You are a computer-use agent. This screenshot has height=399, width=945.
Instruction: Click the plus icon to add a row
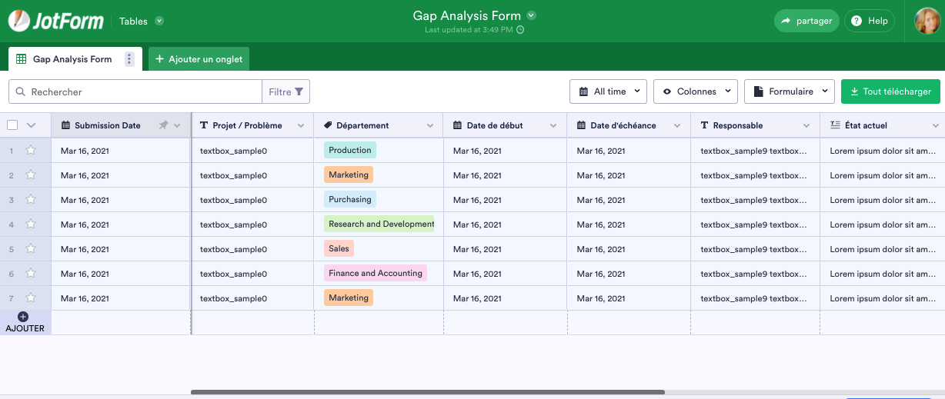[22, 317]
